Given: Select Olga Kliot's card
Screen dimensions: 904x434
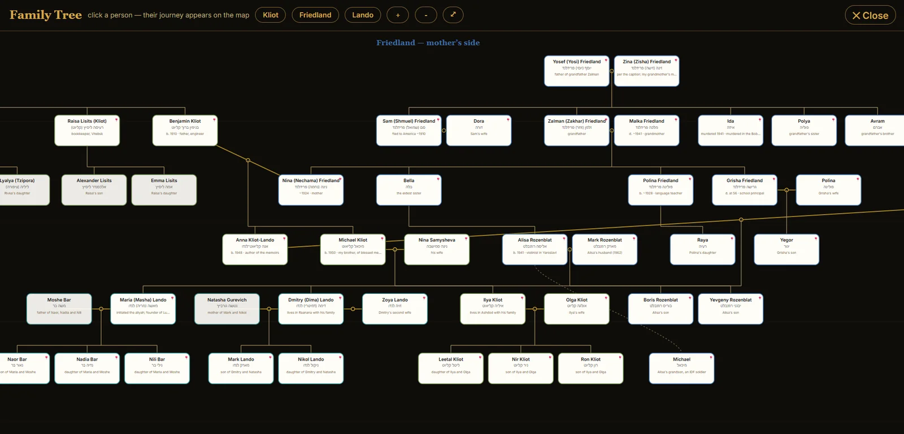Looking at the screenshot, I should click(577, 309).
